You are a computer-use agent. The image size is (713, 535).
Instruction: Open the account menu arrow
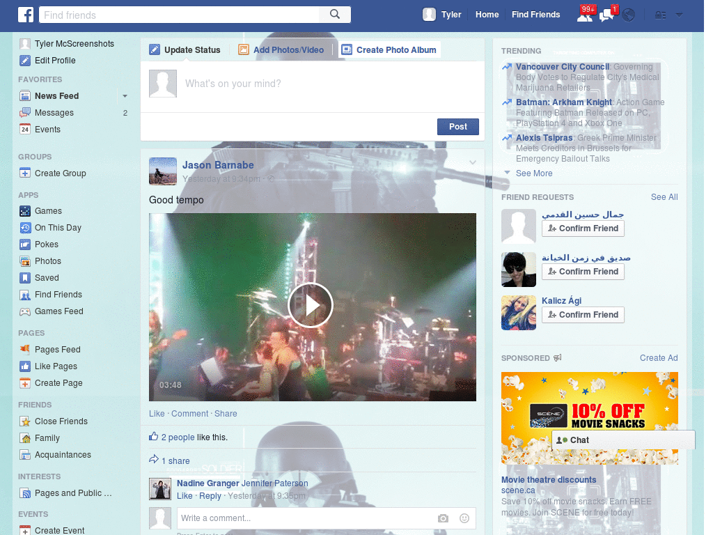click(x=679, y=15)
